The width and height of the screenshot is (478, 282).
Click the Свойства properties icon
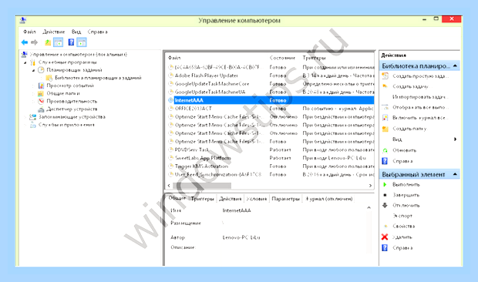[x=385, y=226]
